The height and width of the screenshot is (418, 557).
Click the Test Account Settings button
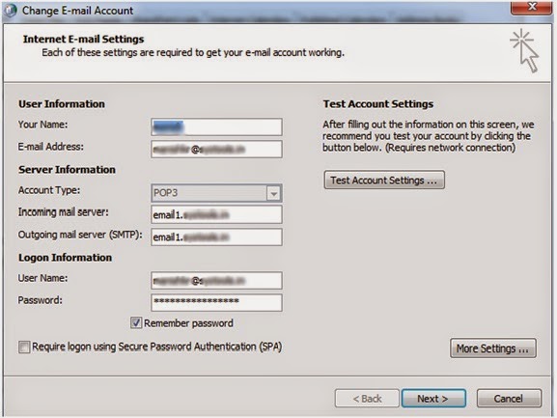point(384,181)
